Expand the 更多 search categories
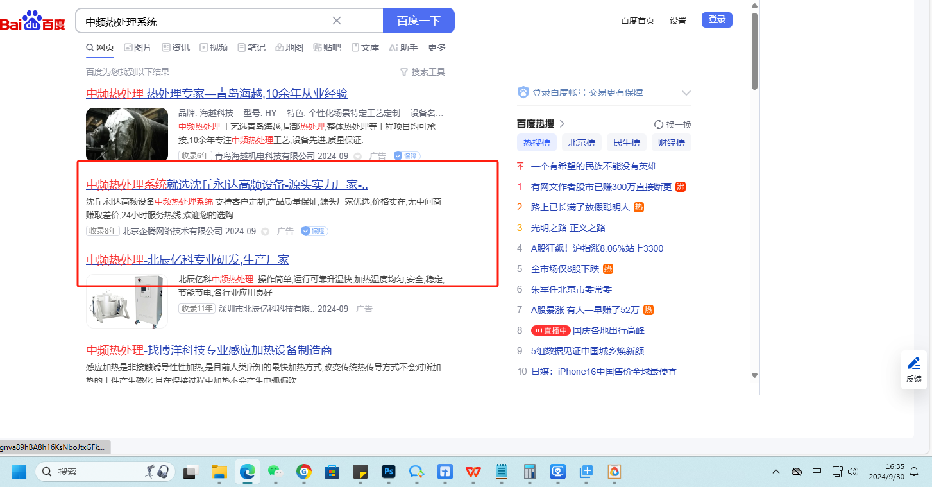Screen dimensions: 932x487 (436, 47)
